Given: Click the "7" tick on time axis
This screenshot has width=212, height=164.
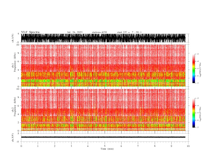Looking at the screenshot, I should (x=138, y=146).
